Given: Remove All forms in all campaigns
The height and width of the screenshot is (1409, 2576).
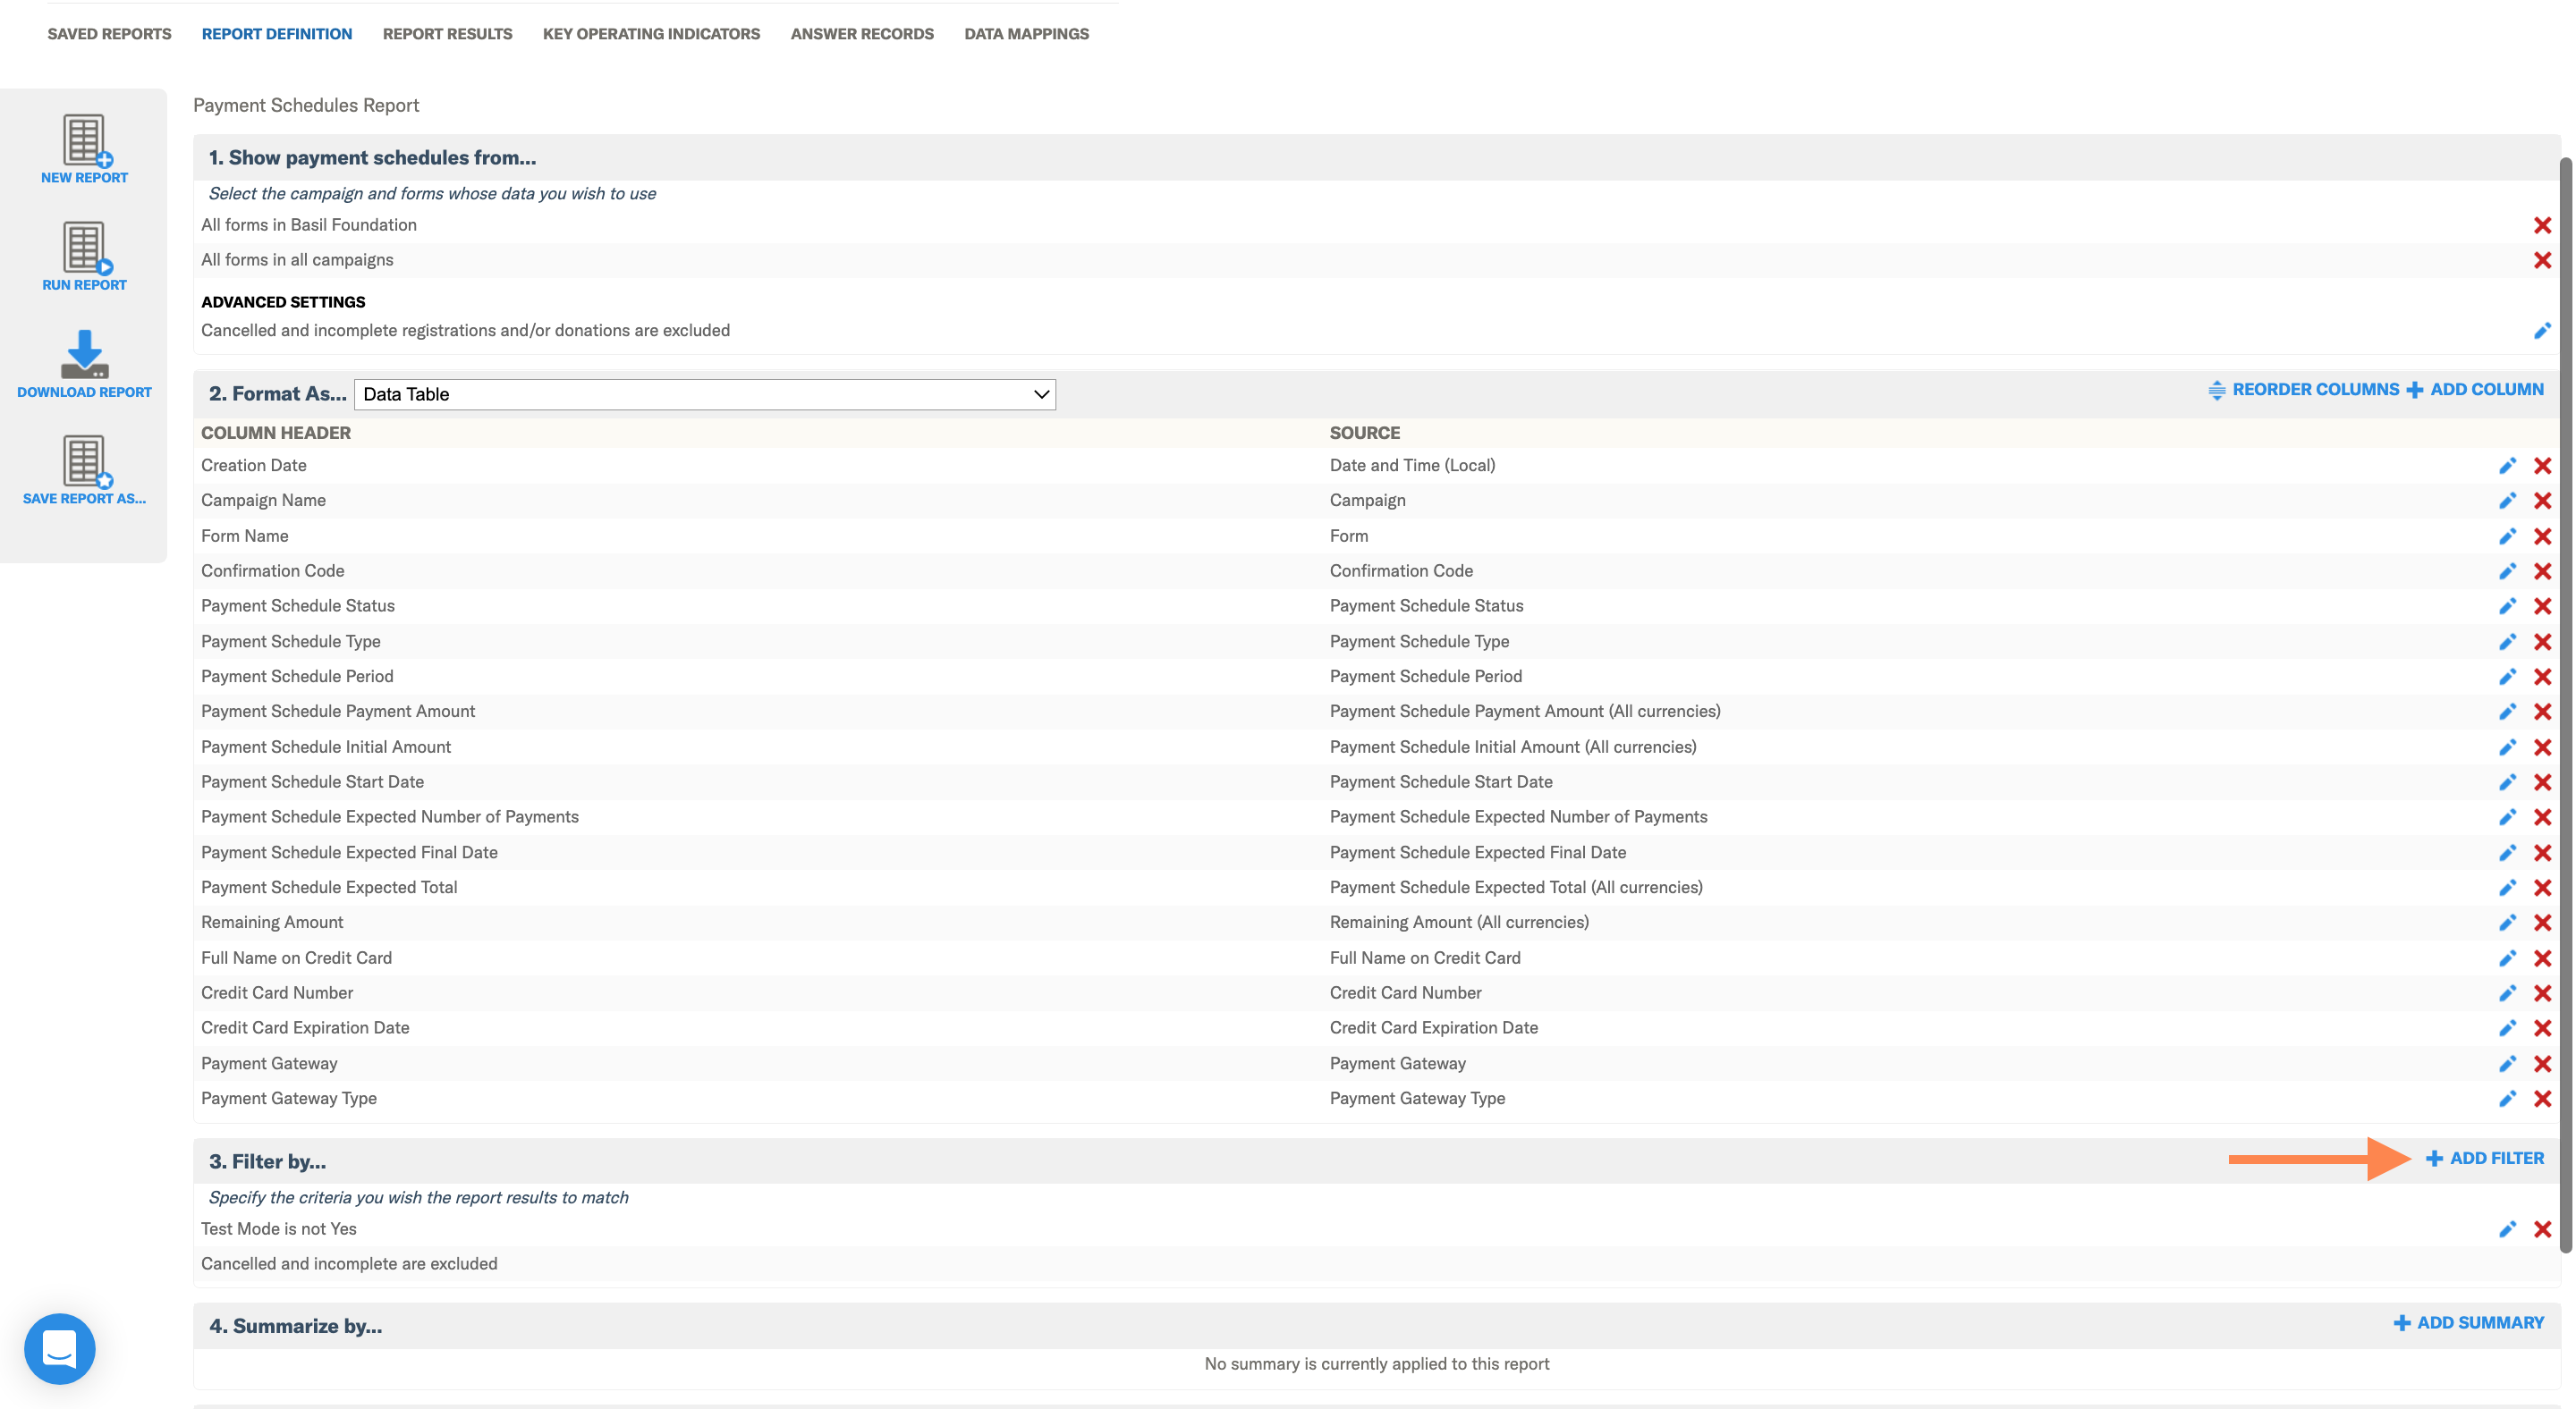Looking at the screenshot, I should pyautogui.click(x=2542, y=261).
